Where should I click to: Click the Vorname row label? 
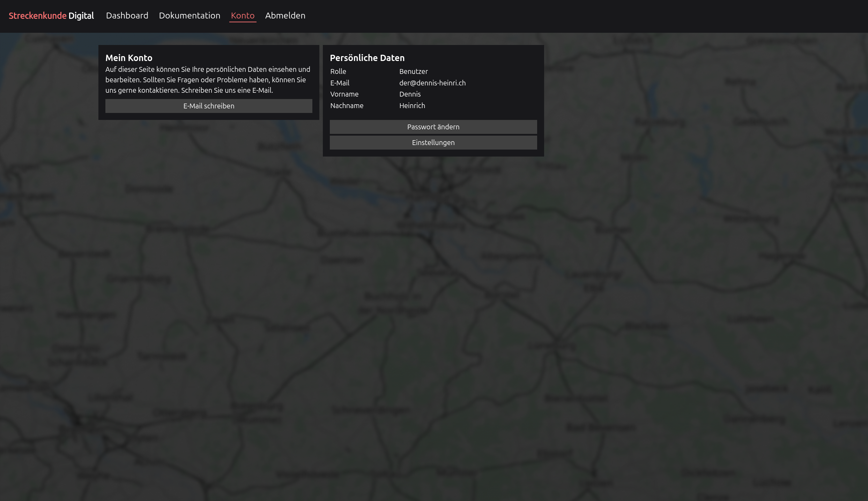click(344, 94)
